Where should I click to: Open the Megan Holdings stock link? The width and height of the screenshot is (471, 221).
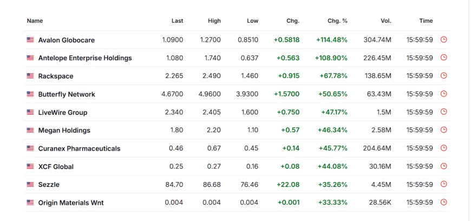pyautogui.click(x=64, y=131)
